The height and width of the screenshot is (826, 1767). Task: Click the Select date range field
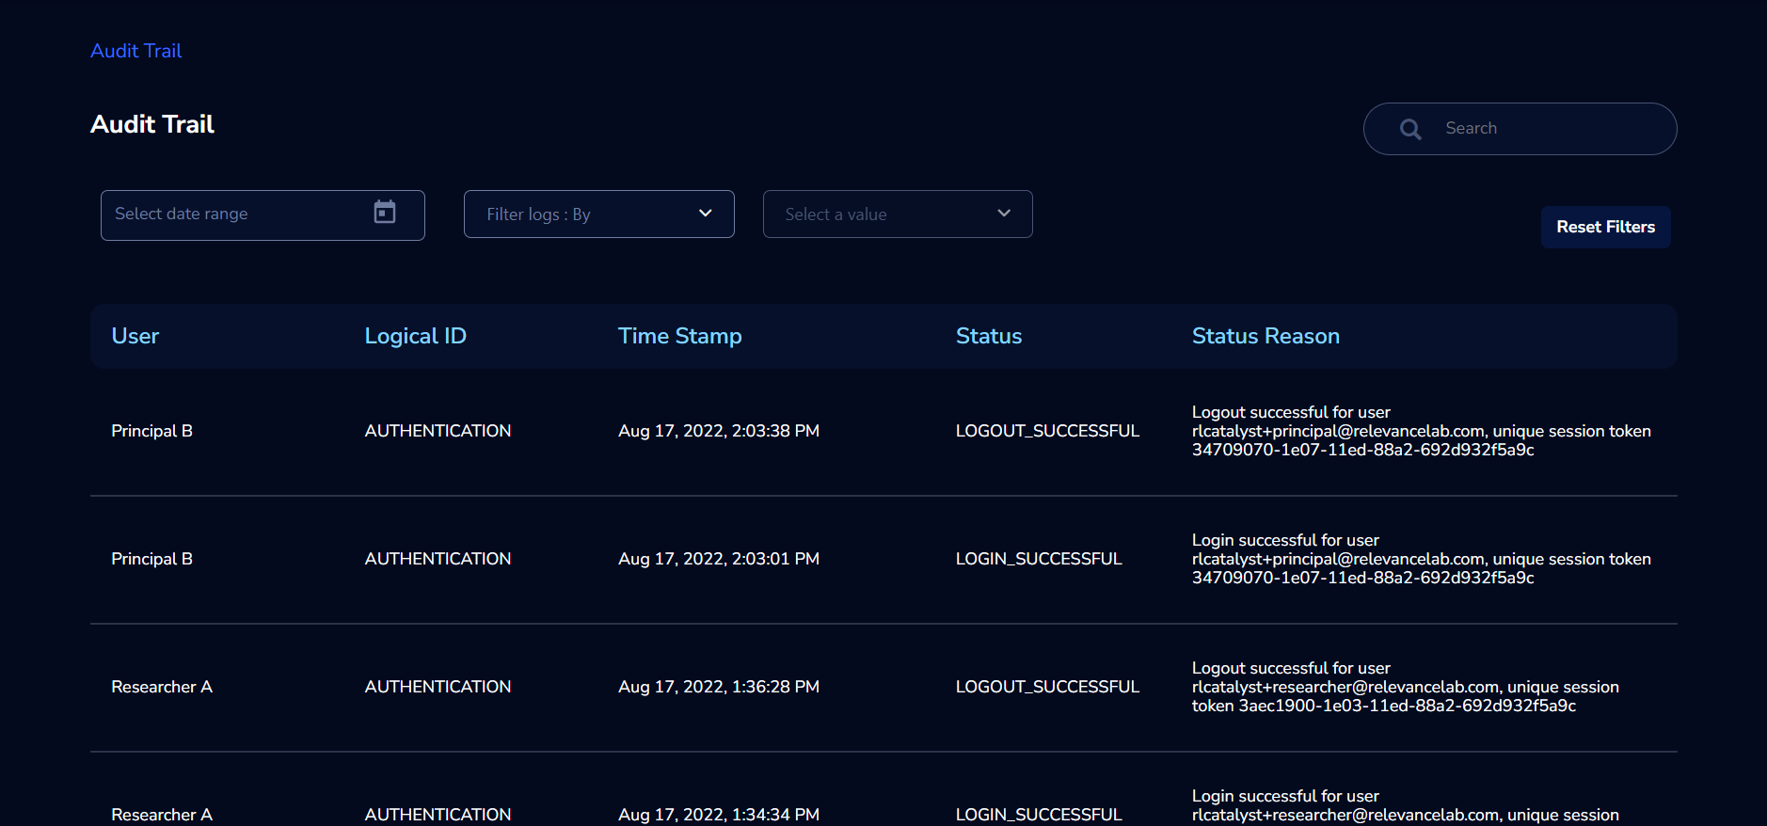tap(263, 215)
